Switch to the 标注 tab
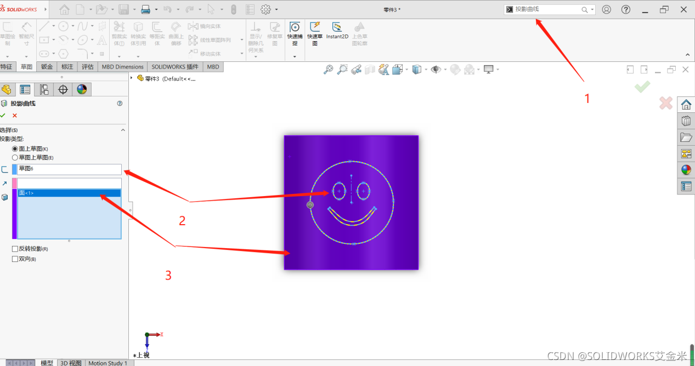 (67, 67)
